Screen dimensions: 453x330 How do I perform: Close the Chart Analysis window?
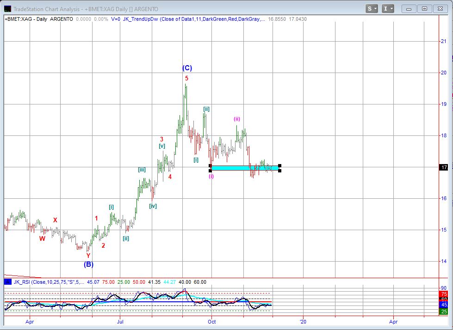point(440,9)
